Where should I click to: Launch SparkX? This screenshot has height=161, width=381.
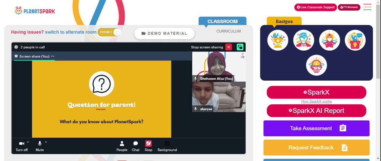[x=316, y=92]
